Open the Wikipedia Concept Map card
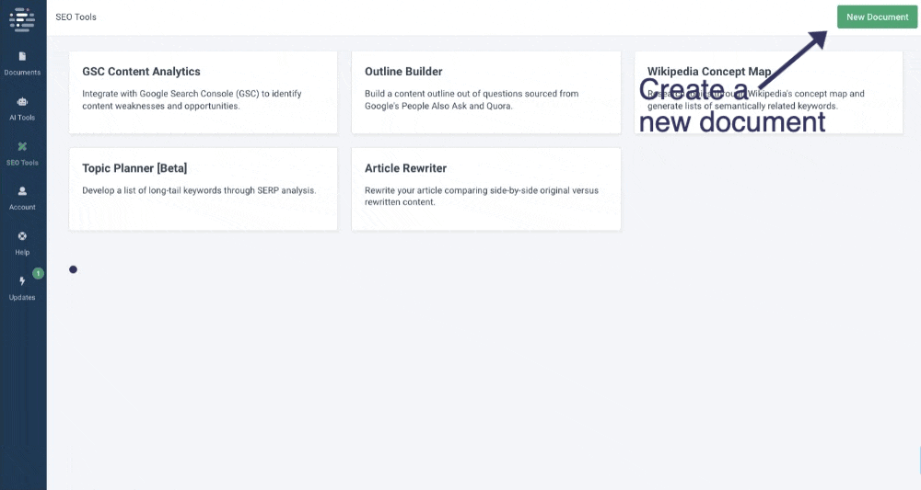This screenshot has height=490, width=921. click(768, 93)
